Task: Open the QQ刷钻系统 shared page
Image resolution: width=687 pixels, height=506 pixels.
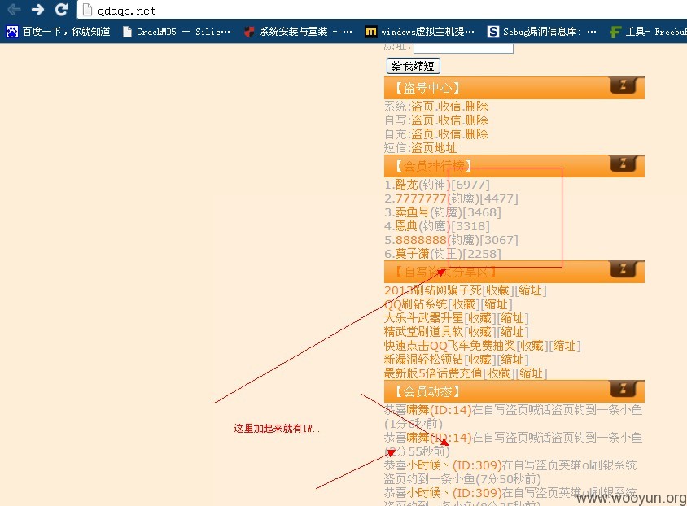Action: point(416,304)
